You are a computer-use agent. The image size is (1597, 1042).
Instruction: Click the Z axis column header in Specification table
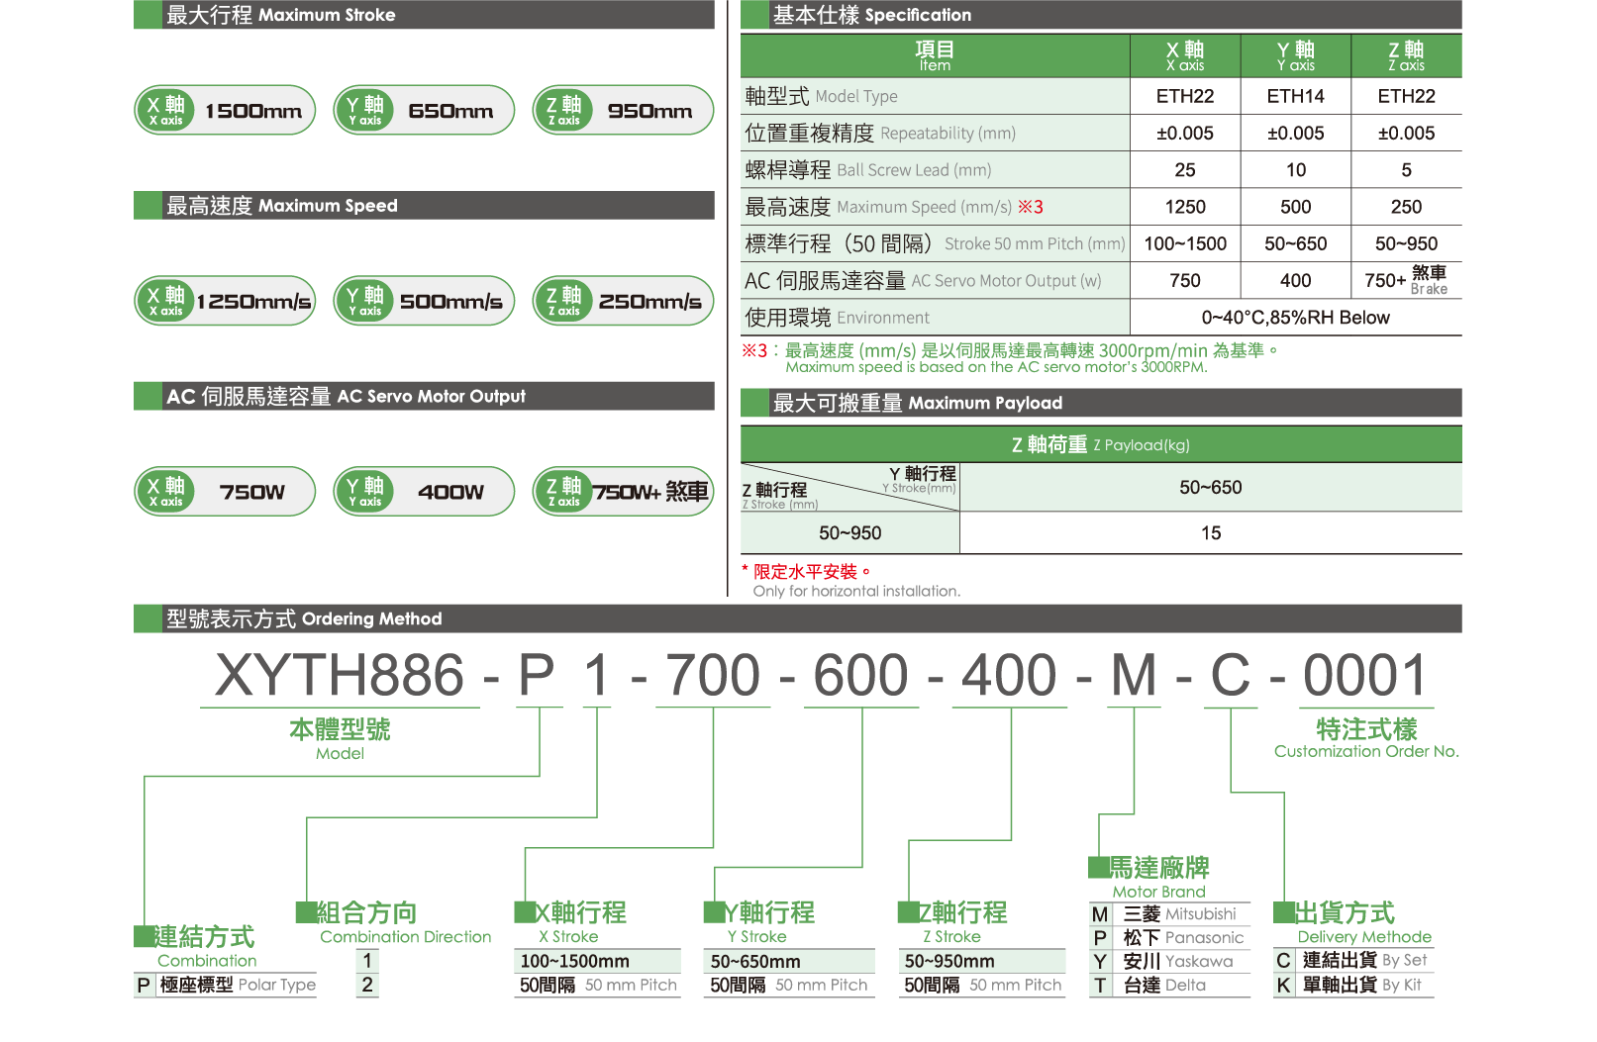(x=1406, y=55)
